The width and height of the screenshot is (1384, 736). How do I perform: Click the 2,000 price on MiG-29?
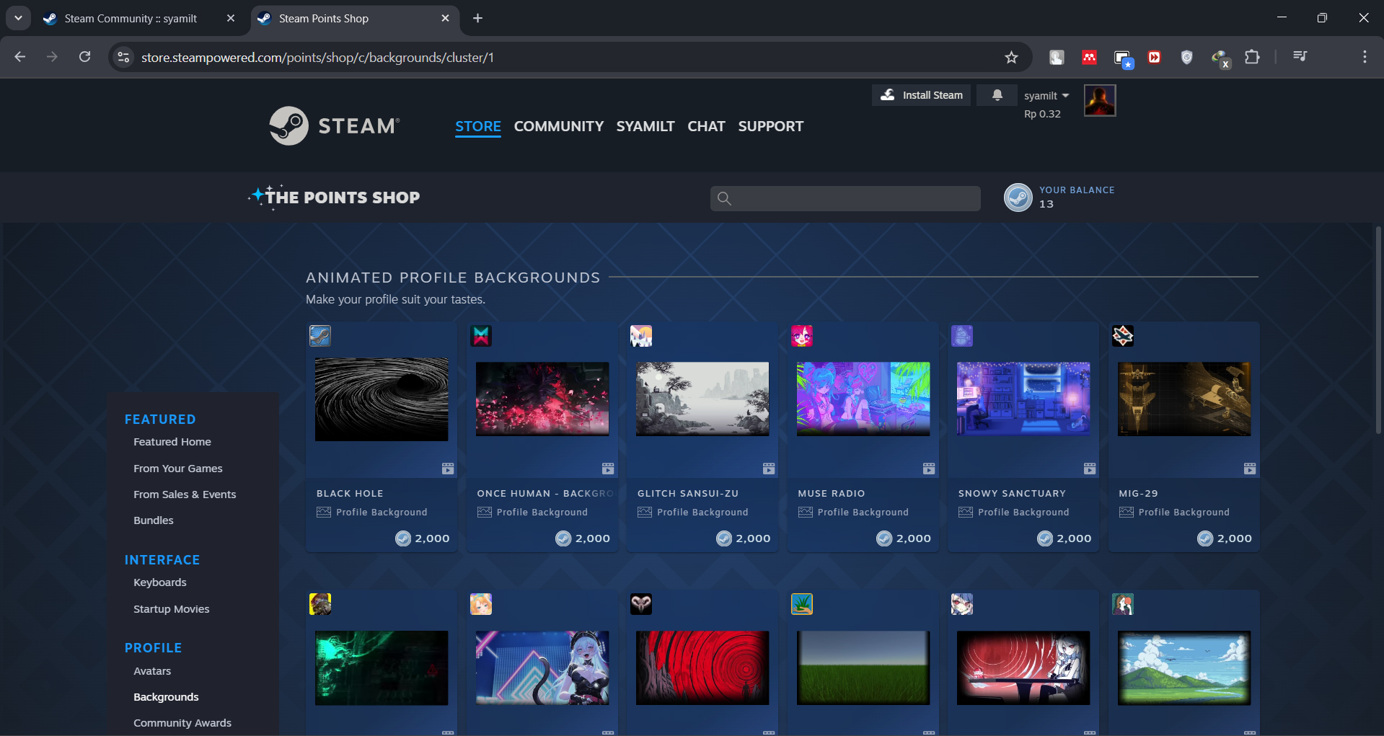[x=1225, y=538]
